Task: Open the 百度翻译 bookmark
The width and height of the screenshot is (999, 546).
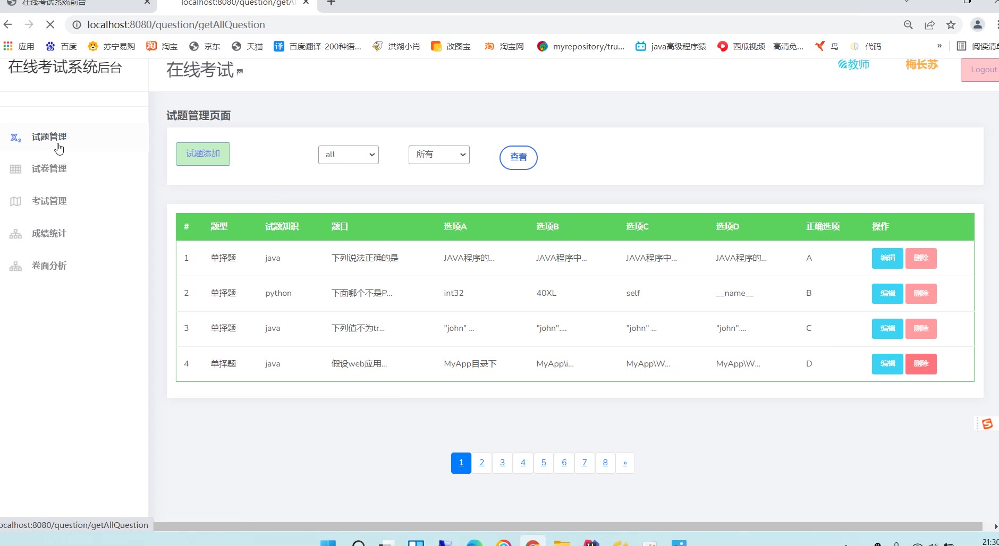Action: point(317,46)
